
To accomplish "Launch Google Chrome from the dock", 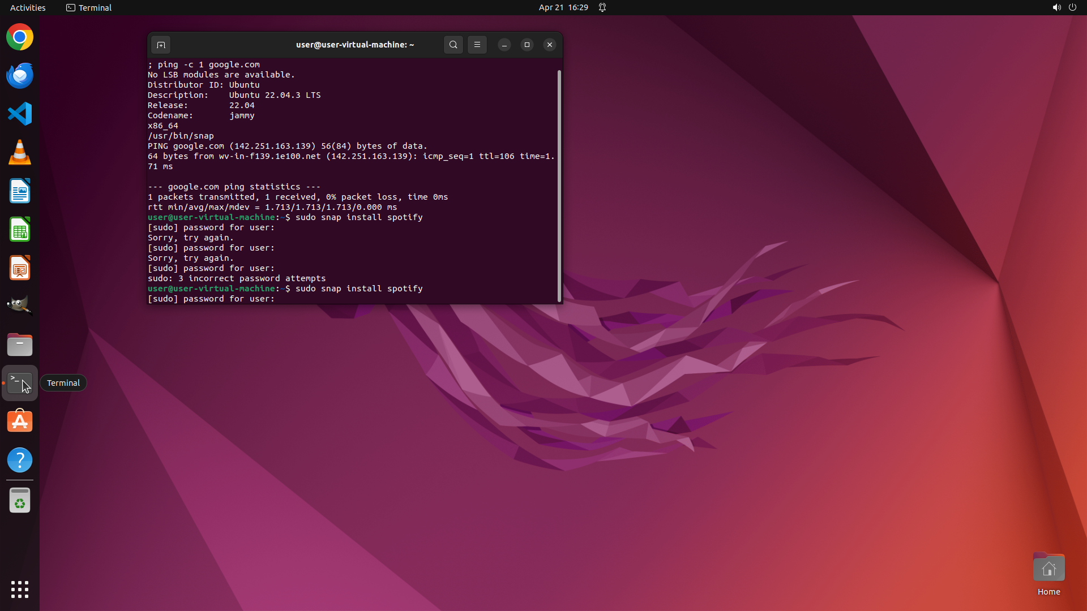I will pyautogui.click(x=20, y=37).
